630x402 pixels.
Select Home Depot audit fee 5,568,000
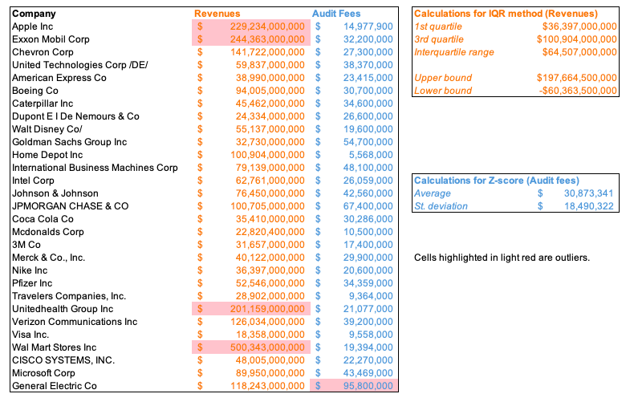click(x=371, y=155)
